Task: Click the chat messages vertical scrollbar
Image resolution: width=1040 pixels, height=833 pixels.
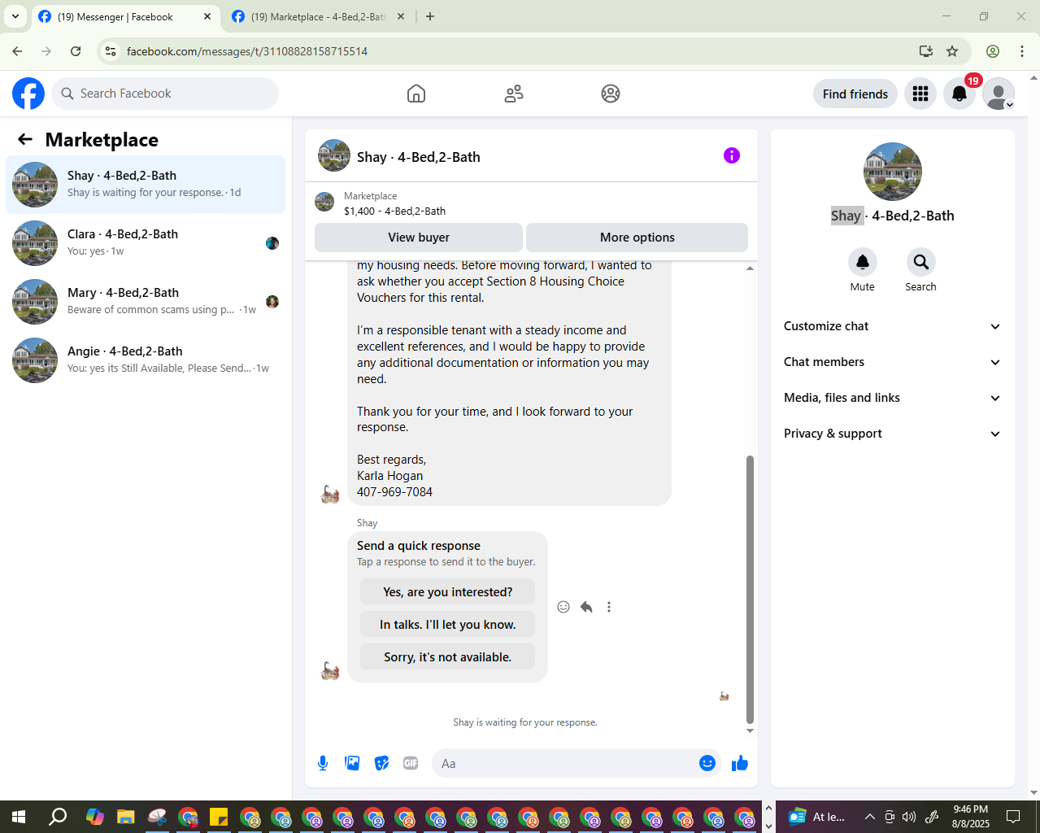Action: (750, 589)
